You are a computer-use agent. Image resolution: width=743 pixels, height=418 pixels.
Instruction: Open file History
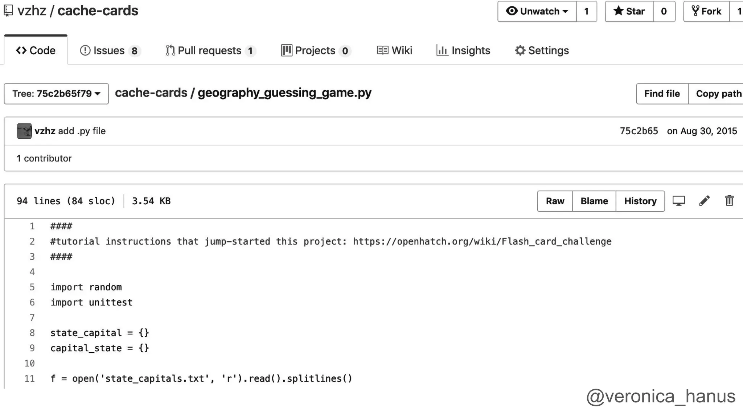pos(640,201)
